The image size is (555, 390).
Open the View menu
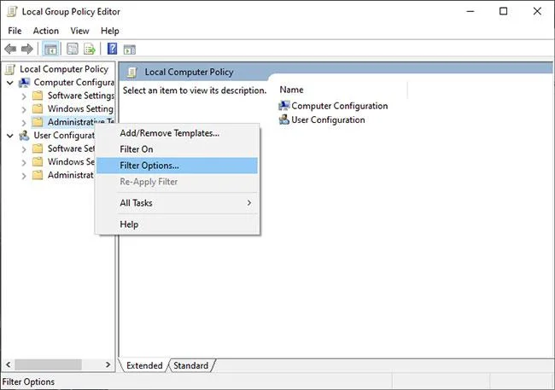pyautogui.click(x=79, y=31)
